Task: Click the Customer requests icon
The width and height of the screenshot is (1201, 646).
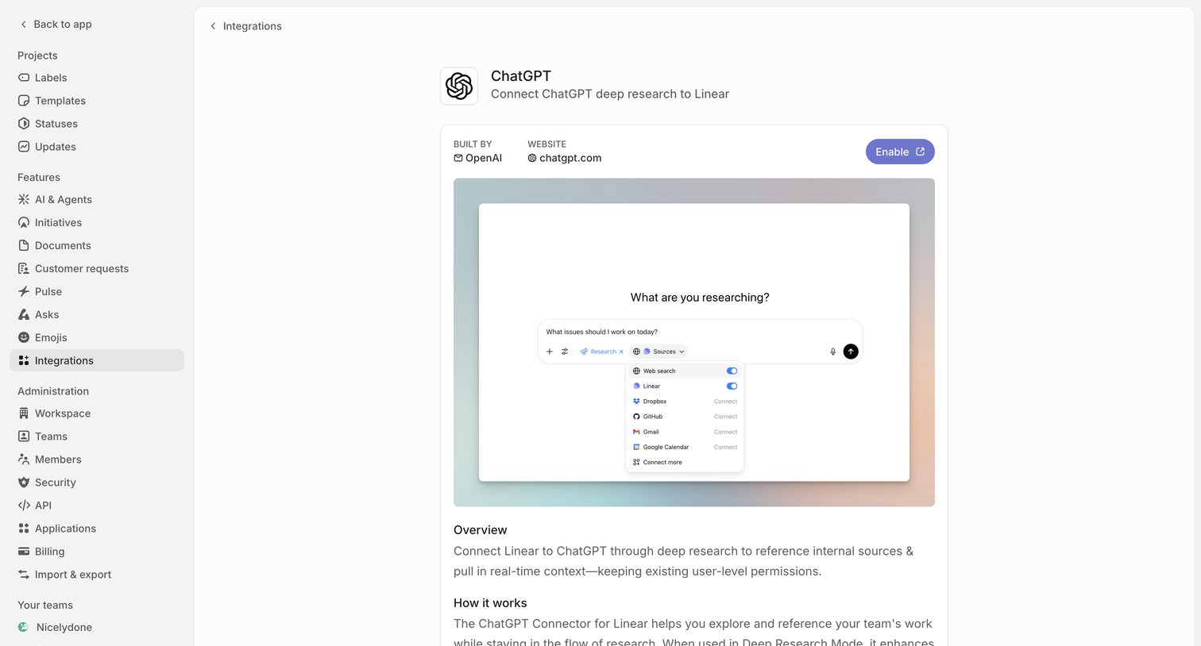Action: pos(24,269)
